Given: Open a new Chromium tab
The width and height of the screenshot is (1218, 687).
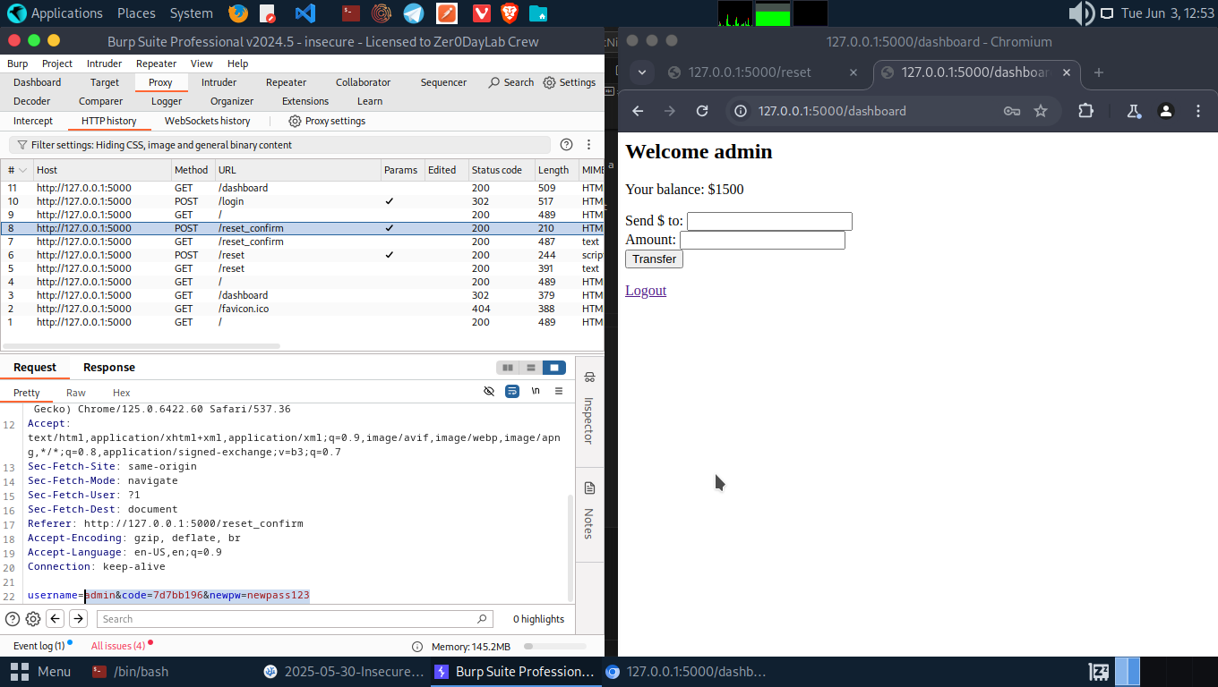Looking at the screenshot, I should (1099, 73).
